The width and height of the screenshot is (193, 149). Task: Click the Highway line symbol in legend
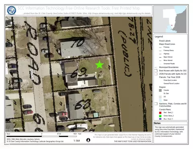160,54
